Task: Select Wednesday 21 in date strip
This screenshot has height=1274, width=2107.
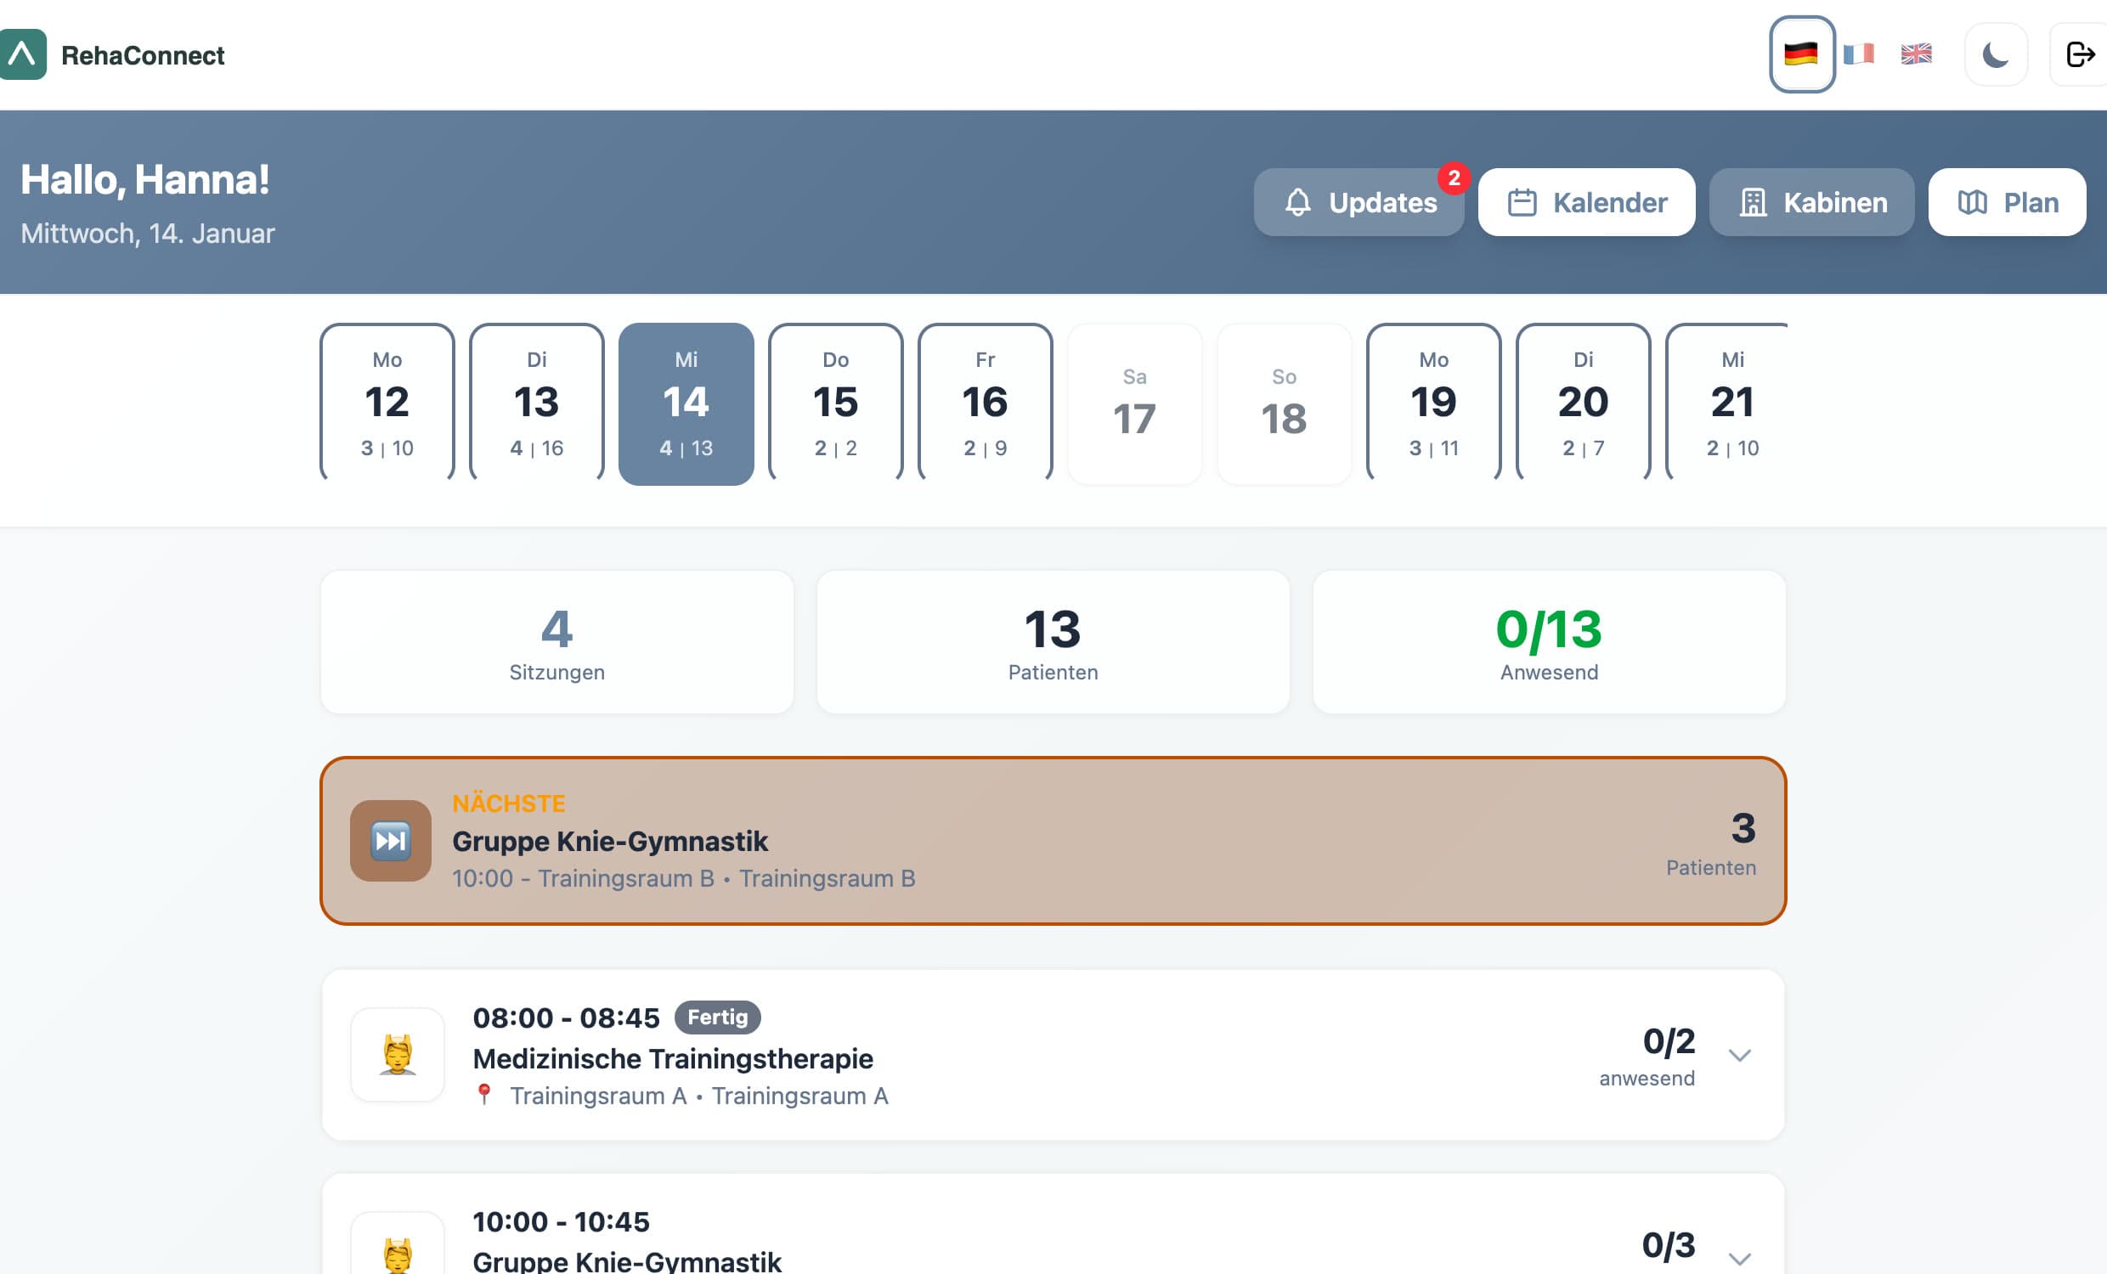Action: (x=1727, y=403)
